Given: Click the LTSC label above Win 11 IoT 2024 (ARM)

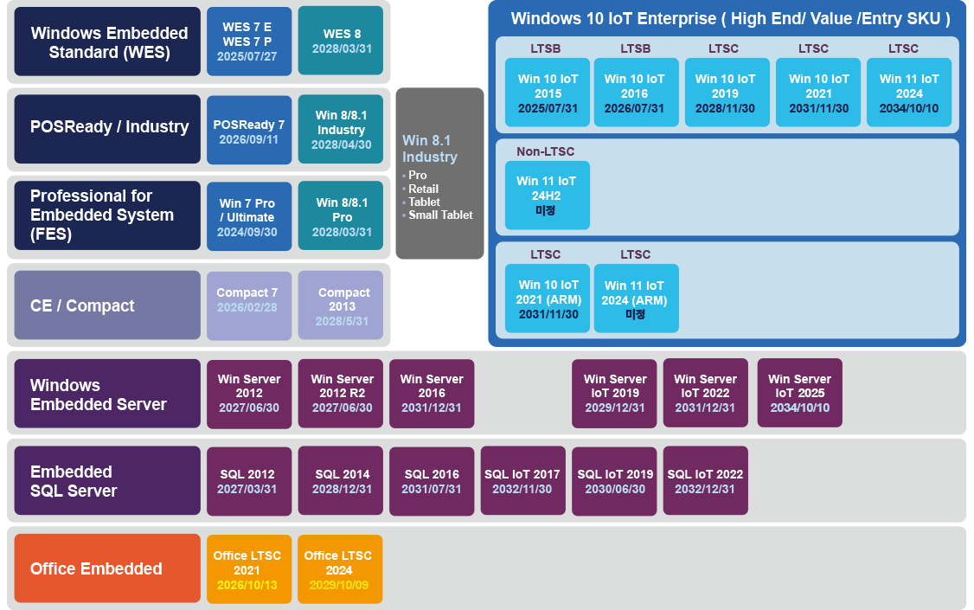Looking at the screenshot, I should [x=636, y=254].
